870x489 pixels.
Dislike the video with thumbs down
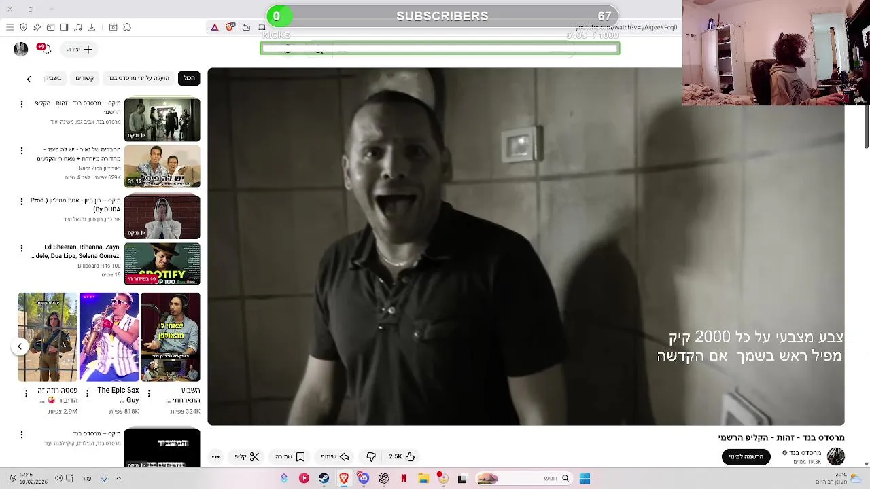pyautogui.click(x=371, y=457)
